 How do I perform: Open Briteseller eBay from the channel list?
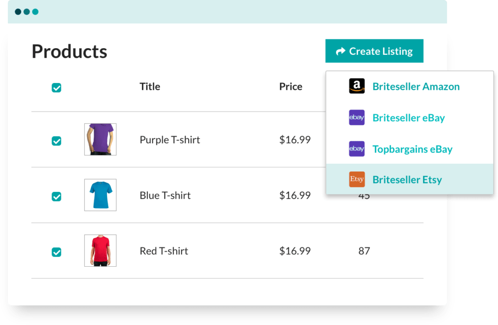click(409, 118)
